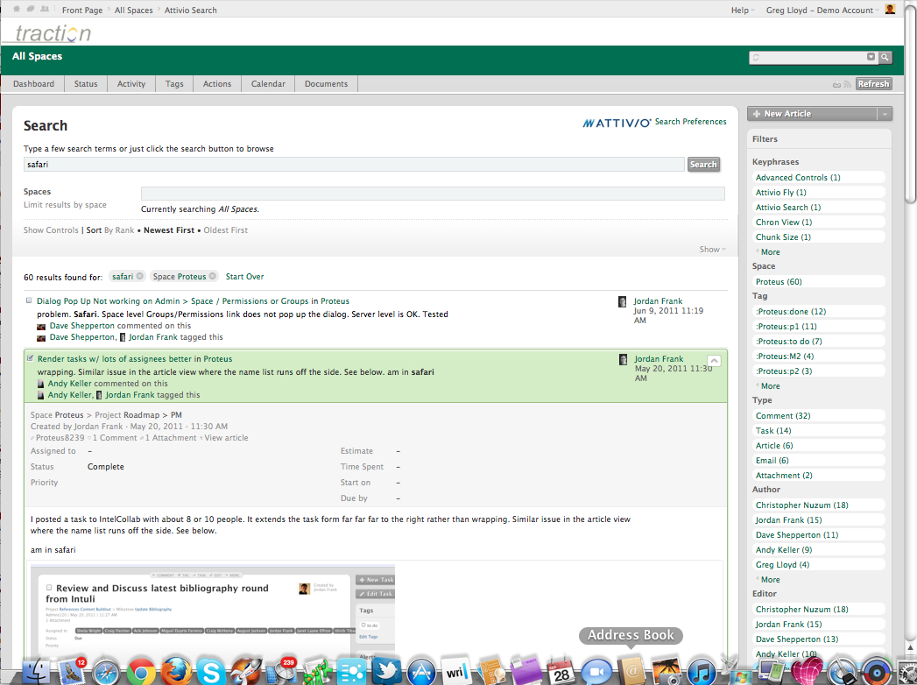Open the New Article dropdown arrow

point(885,114)
